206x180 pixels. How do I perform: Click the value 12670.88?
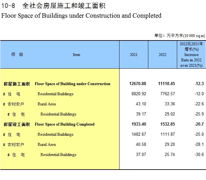pos(138,84)
